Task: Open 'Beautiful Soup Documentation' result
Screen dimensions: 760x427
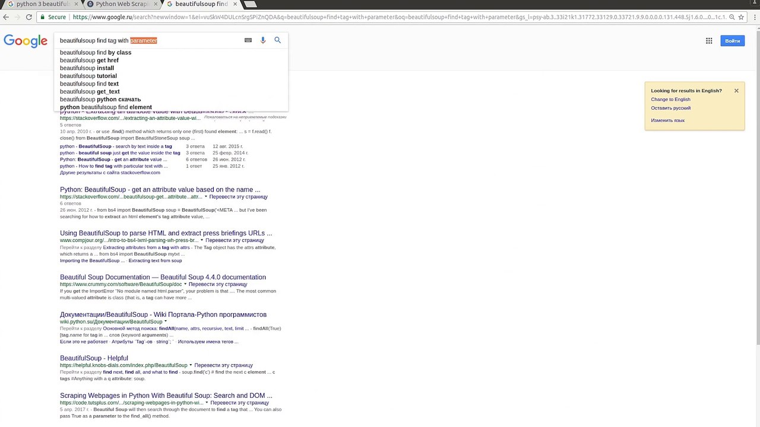Action: pyautogui.click(x=163, y=278)
